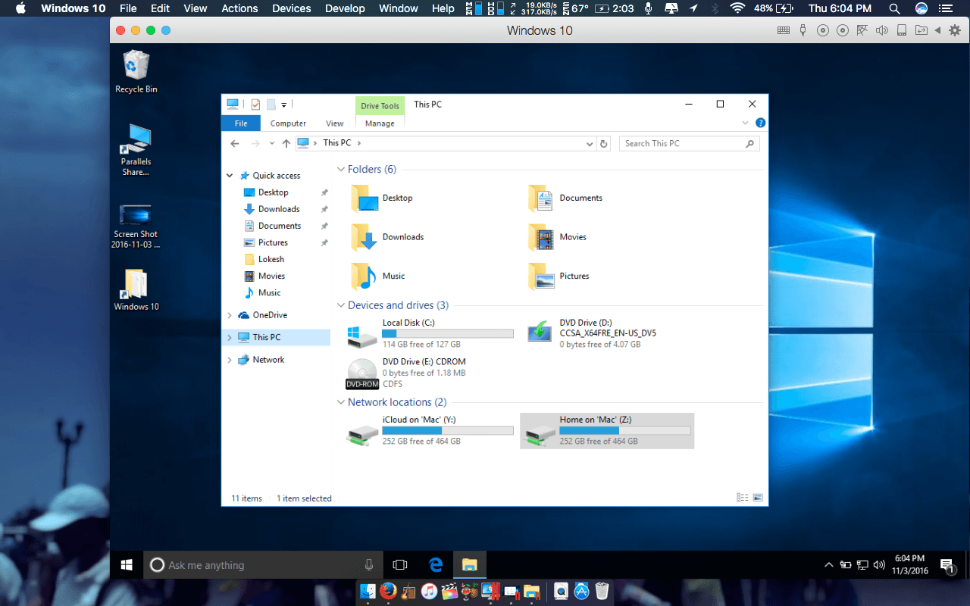Image resolution: width=970 pixels, height=606 pixels.
Task: Open the address bar history dropdown
Action: point(590,143)
